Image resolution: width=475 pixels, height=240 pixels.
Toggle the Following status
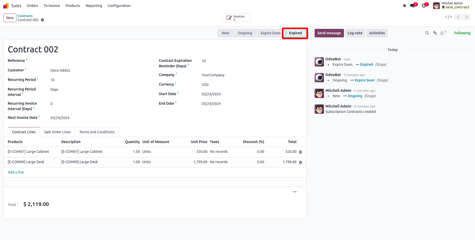click(462, 33)
